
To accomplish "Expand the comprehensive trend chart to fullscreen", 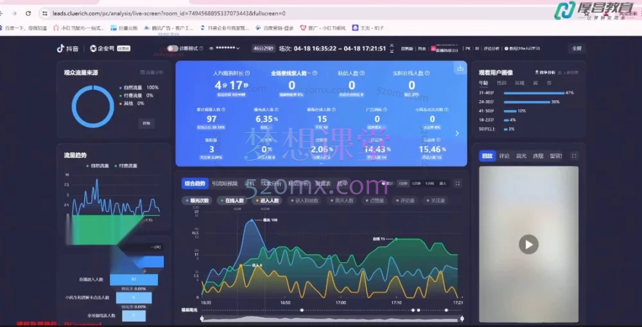I will 457,183.
